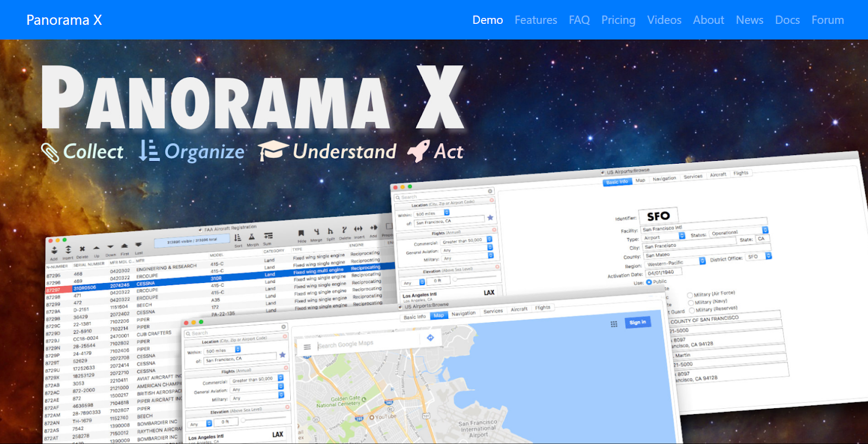The image size is (868, 444).
Task: Click the blue Google Maps directions icon
Action: pos(430,338)
